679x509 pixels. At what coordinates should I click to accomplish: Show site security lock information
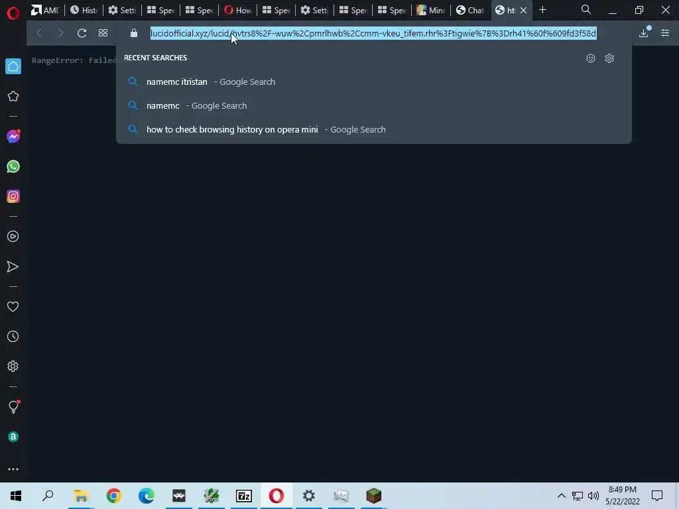[134, 33]
